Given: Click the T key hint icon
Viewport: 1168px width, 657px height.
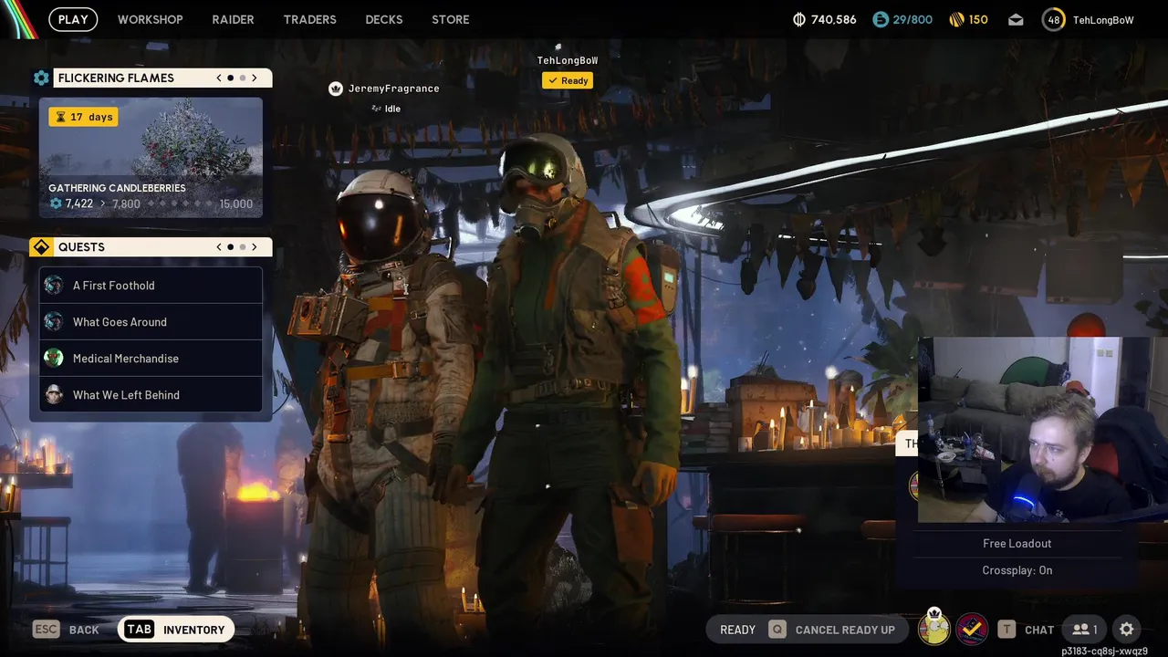Looking at the screenshot, I should (1006, 629).
